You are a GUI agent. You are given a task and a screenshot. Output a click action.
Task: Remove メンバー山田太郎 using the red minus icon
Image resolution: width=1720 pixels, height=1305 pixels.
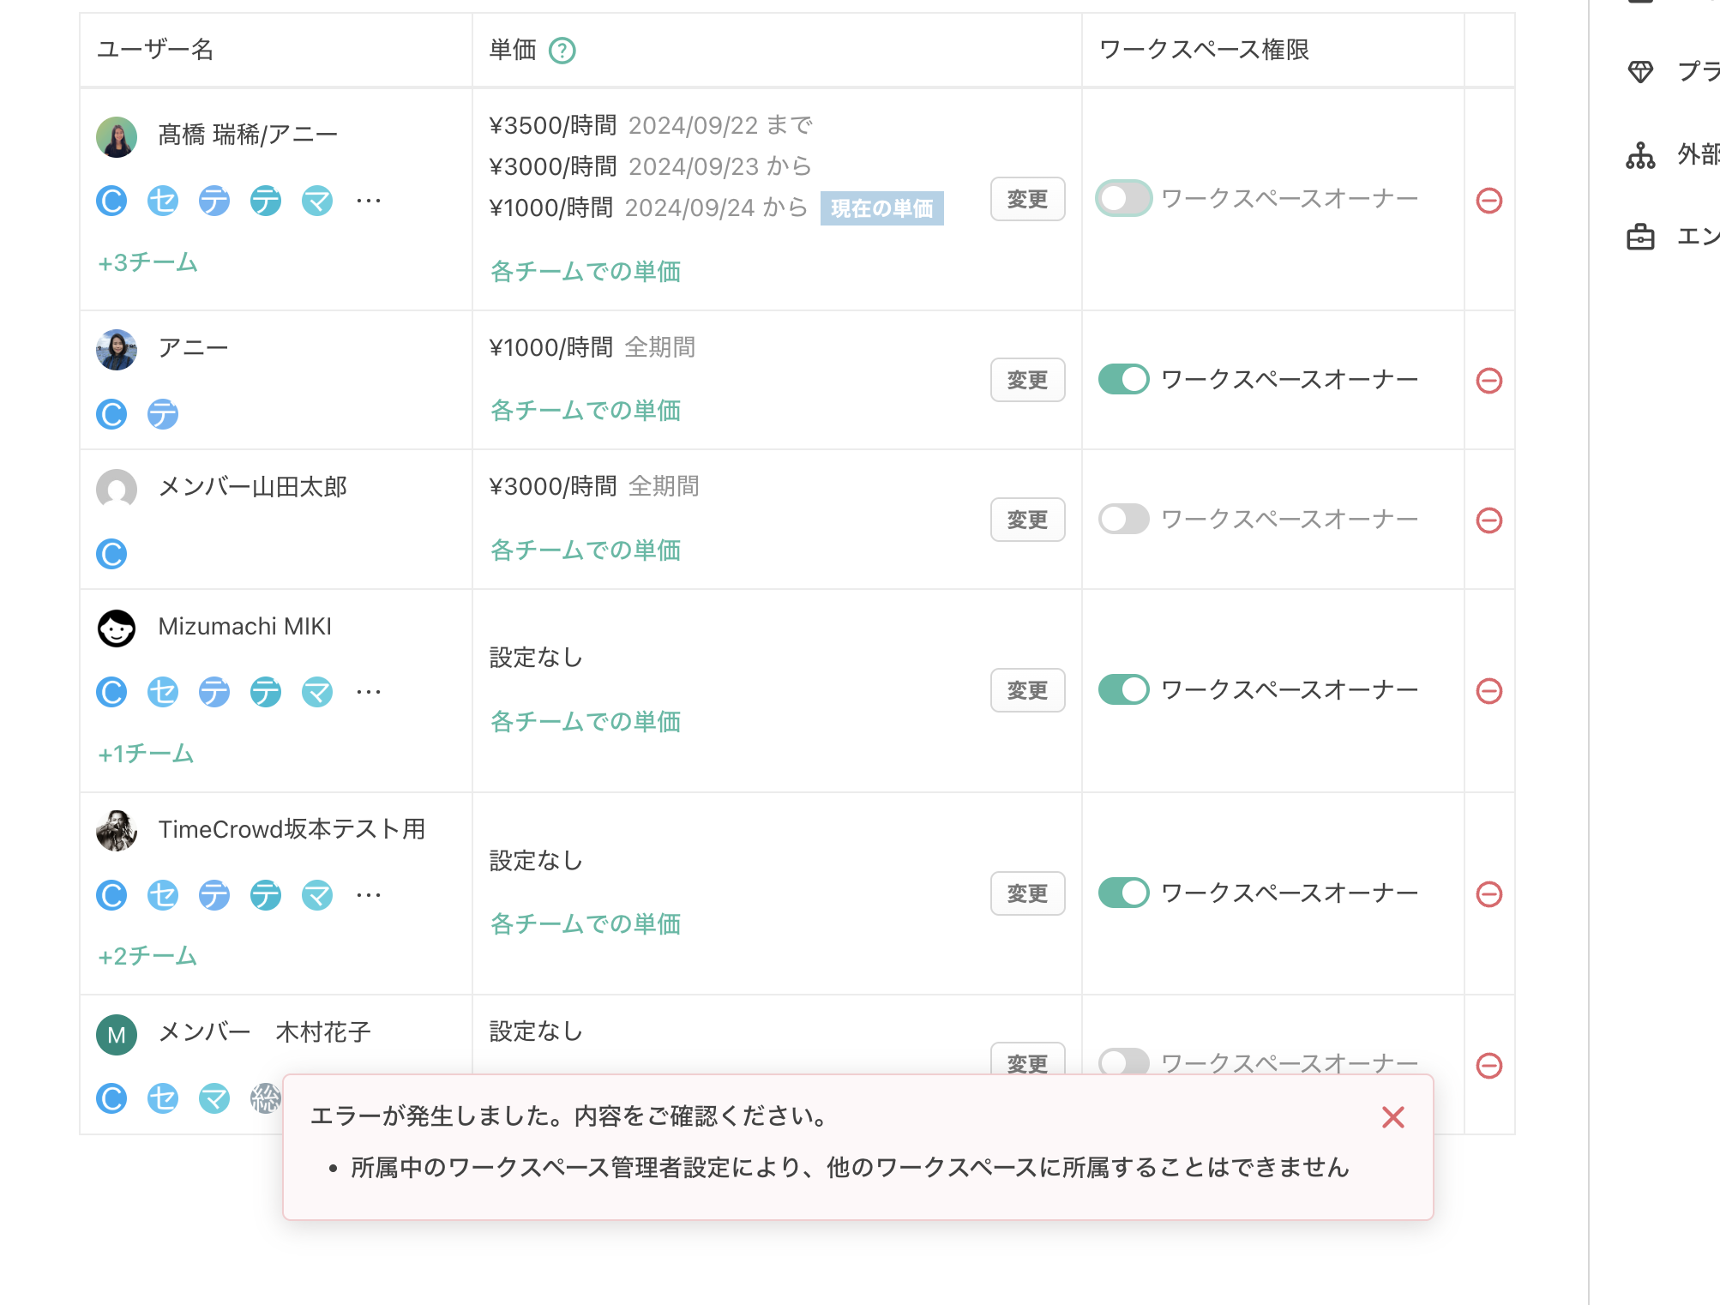pyautogui.click(x=1489, y=519)
